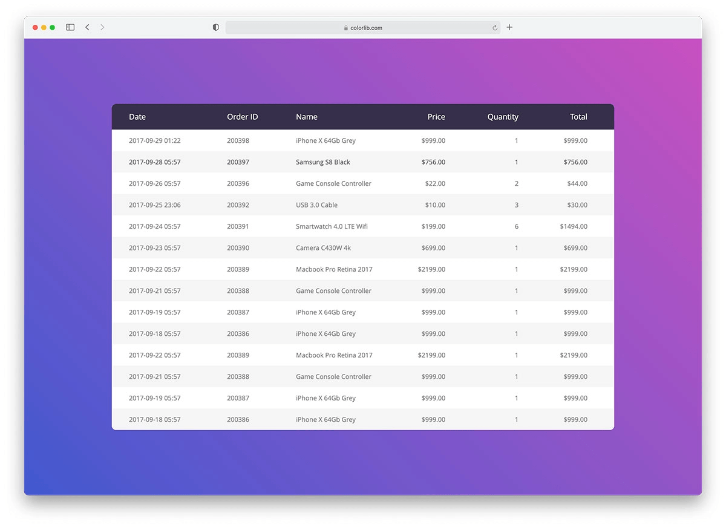726x527 pixels.
Task: Open the privacy shield report
Action: pos(215,27)
